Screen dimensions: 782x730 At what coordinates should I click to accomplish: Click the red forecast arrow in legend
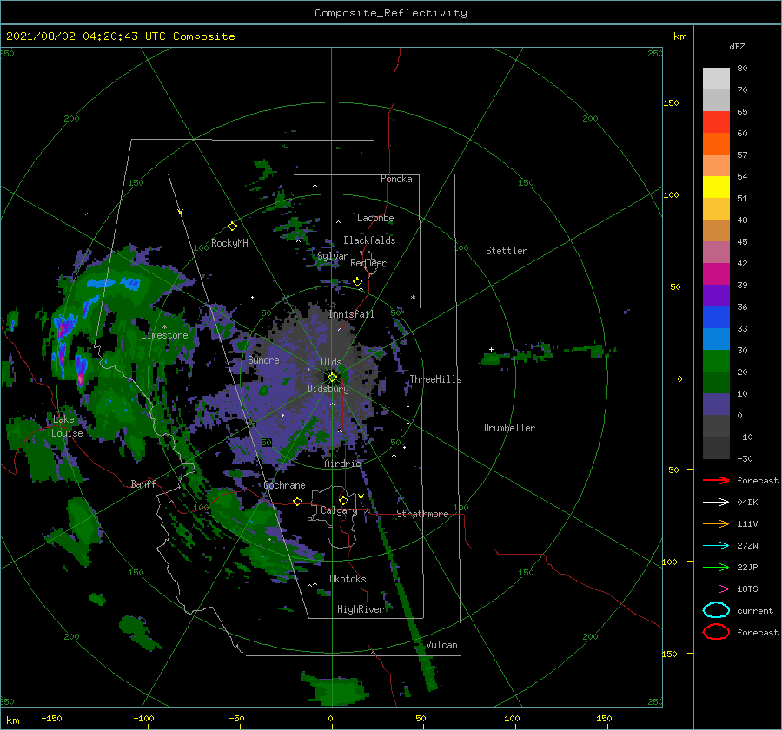[716, 480]
